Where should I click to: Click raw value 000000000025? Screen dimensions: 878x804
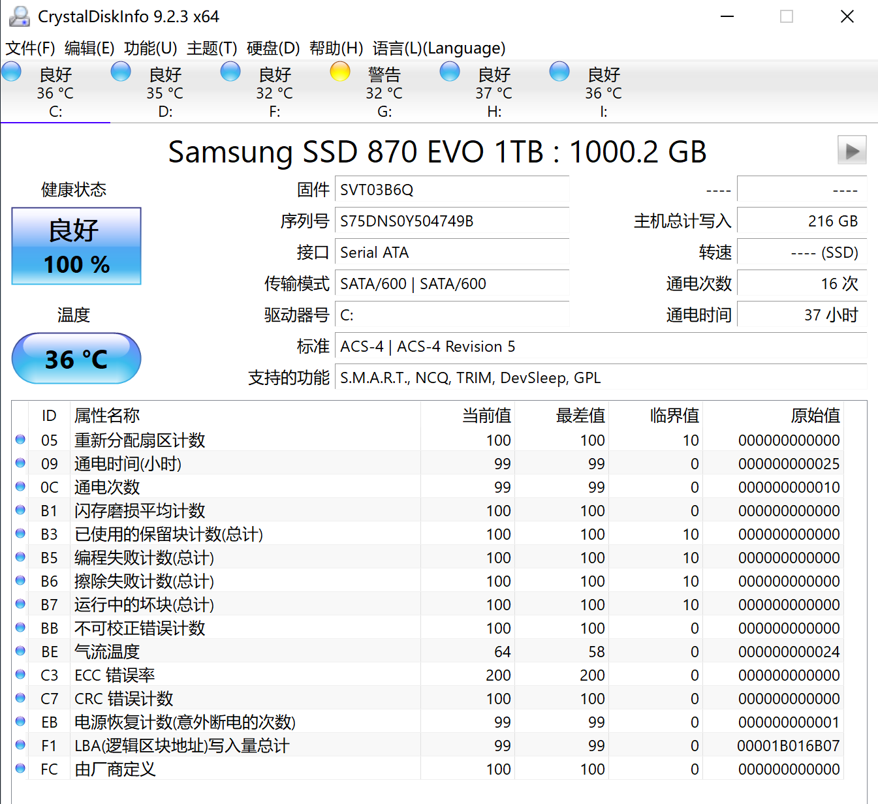[x=789, y=464]
